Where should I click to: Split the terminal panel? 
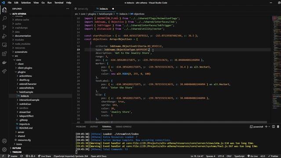(274, 127)
